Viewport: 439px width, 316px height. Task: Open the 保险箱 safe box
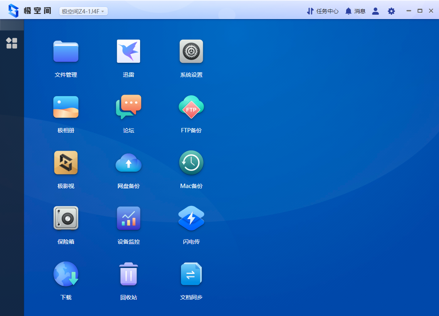click(x=66, y=218)
